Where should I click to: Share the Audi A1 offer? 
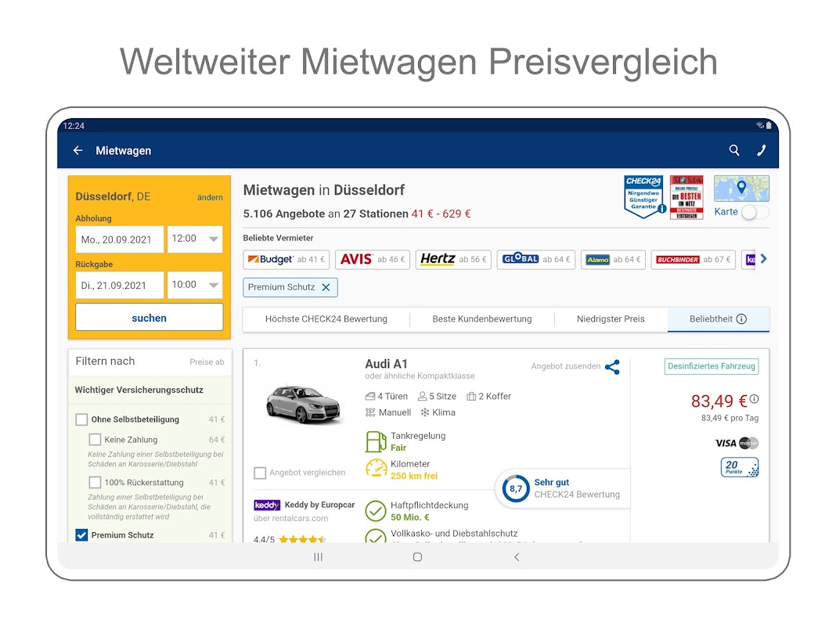point(613,366)
